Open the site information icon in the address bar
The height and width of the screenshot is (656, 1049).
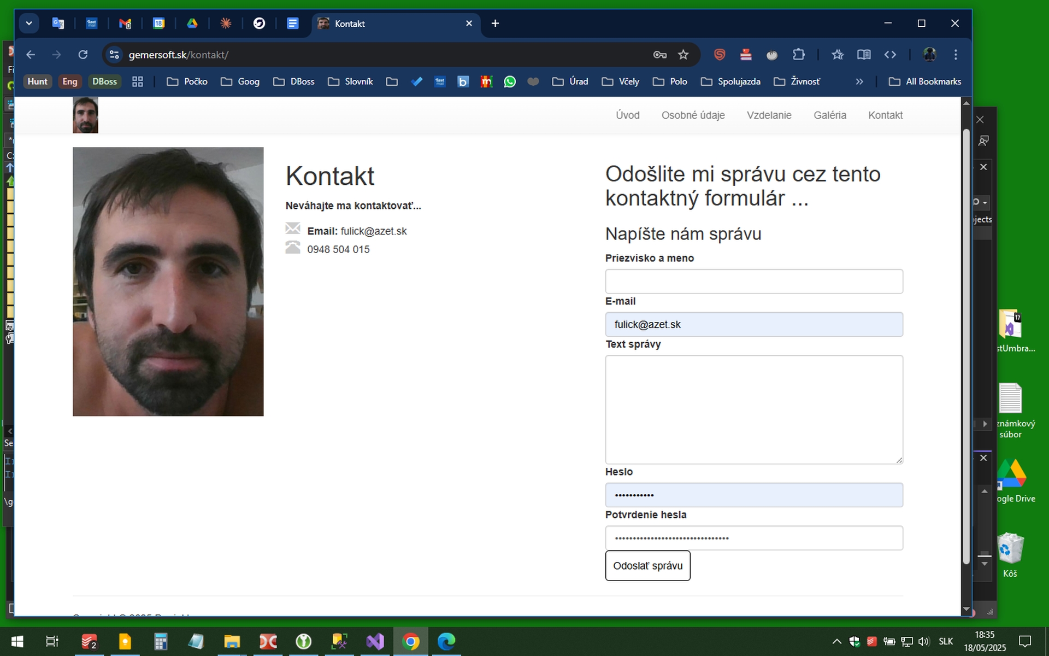click(114, 55)
